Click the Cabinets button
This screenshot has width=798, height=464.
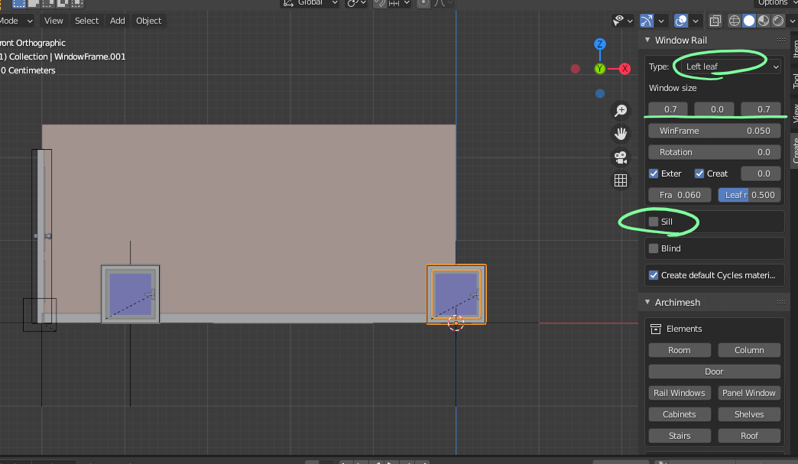pyautogui.click(x=680, y=414)
